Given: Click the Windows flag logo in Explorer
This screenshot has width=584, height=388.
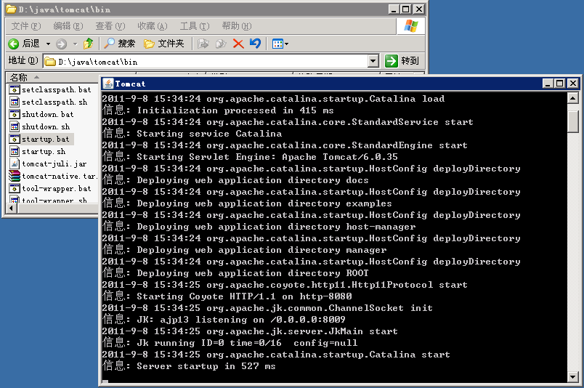Looking at the screenshot, I should [411, 25].
